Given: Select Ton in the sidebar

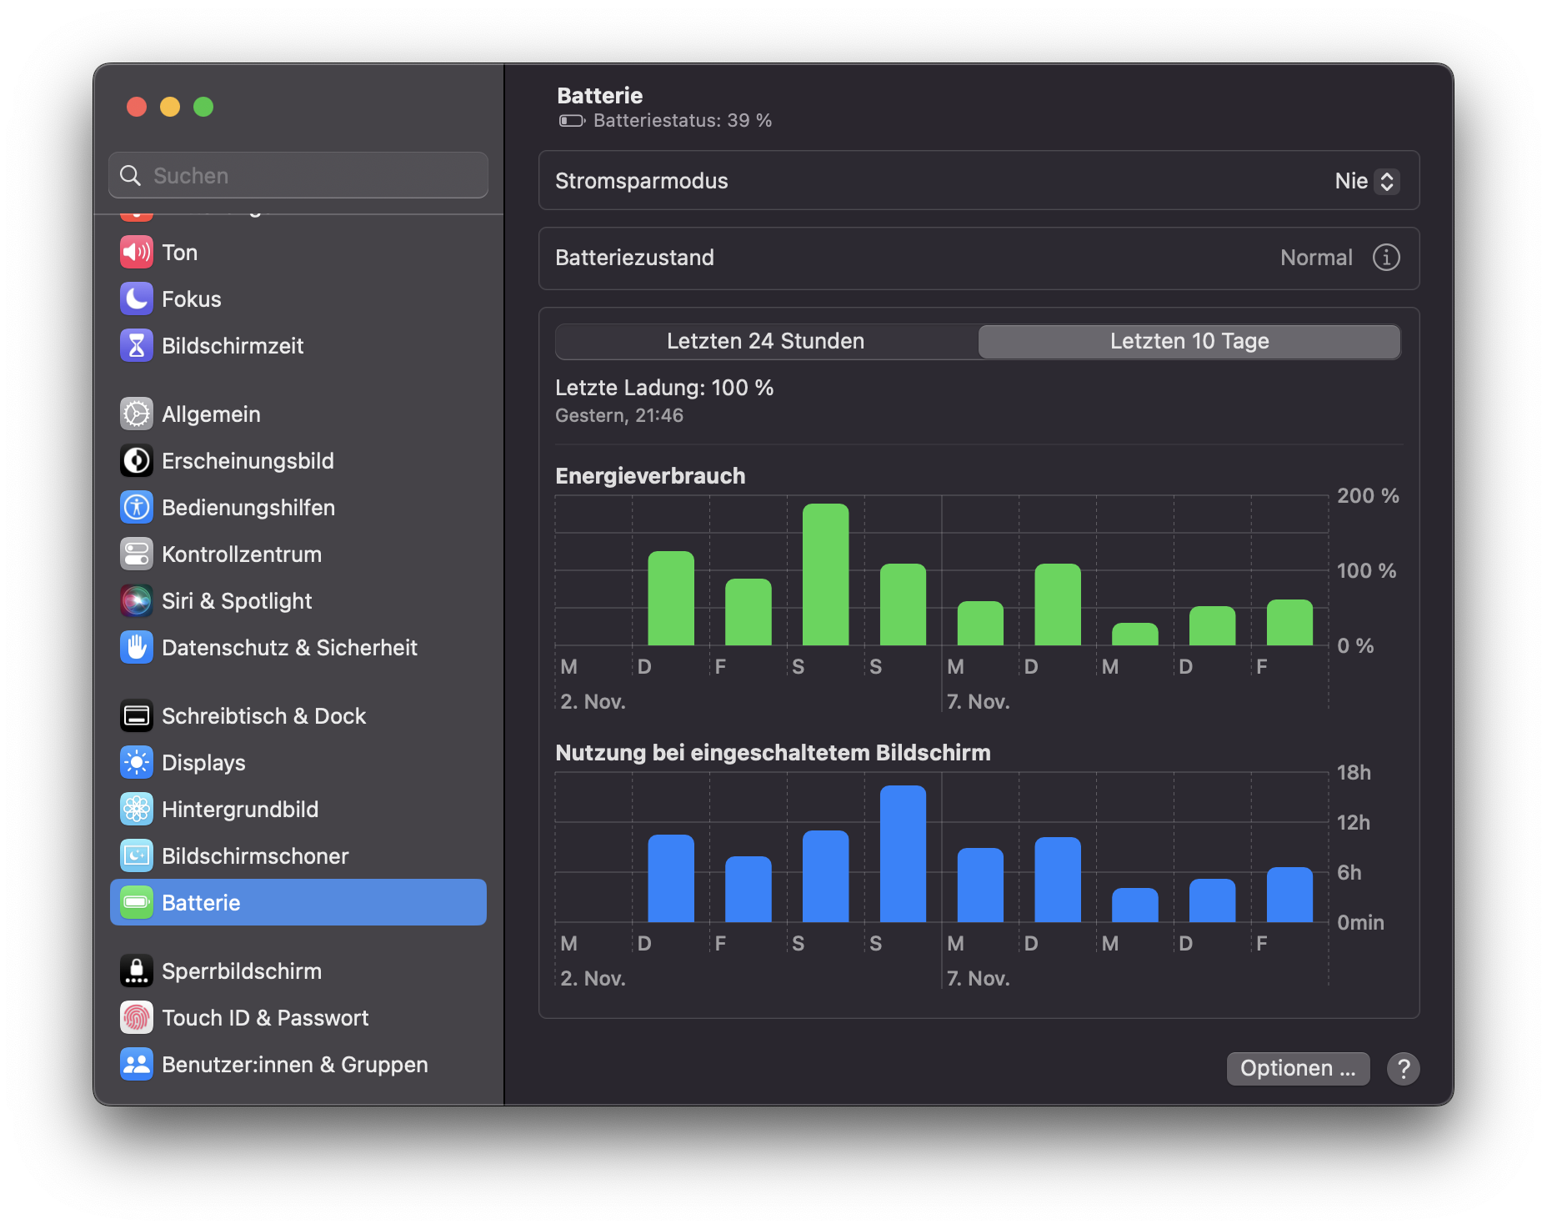Looking at the screenshot, I should (x=298, y=253).
